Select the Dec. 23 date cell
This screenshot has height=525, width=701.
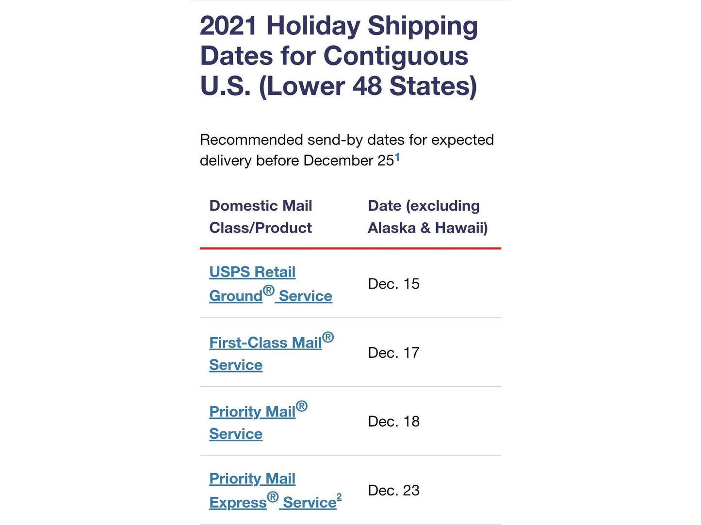[x=393, y=490]
